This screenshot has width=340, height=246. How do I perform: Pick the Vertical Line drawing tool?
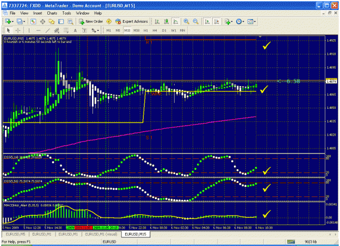29,30
